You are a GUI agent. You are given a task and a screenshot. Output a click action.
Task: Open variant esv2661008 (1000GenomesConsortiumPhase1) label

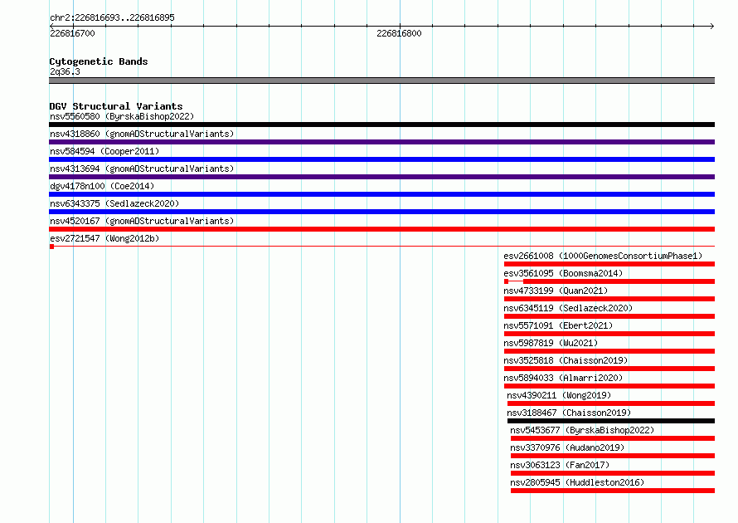pos(603,256)
